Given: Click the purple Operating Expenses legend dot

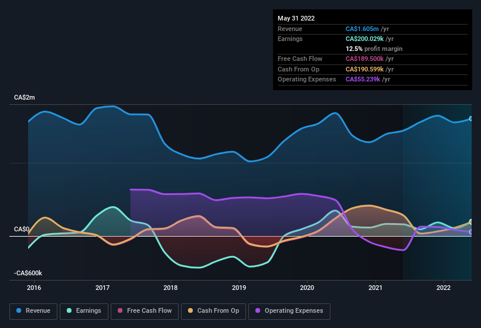Looking at the screenshot, I should (258, 310).
